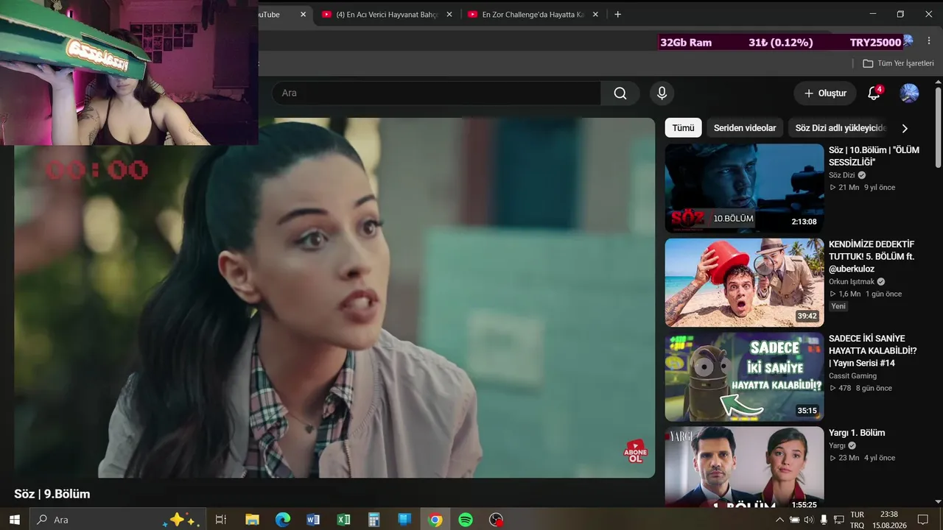Click the YouTube search magnifier button
Viewport: 943px width, 530px height.
tap(620, 93)
